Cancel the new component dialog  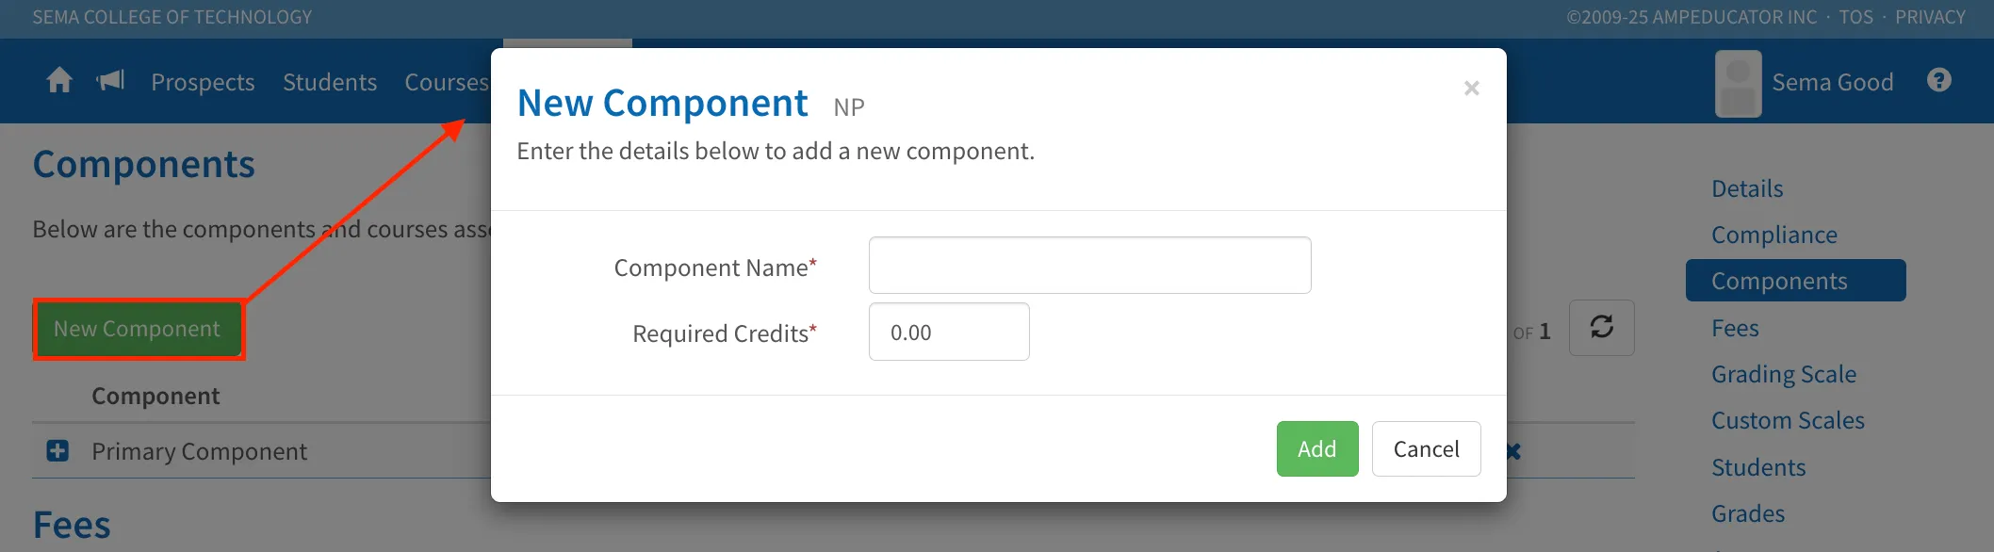point(1426,448)
